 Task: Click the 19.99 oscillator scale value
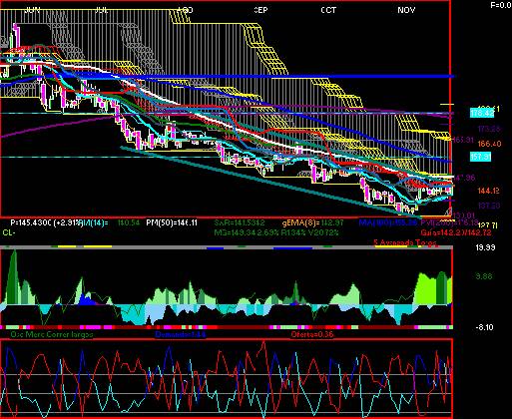(x=485, y=247)
